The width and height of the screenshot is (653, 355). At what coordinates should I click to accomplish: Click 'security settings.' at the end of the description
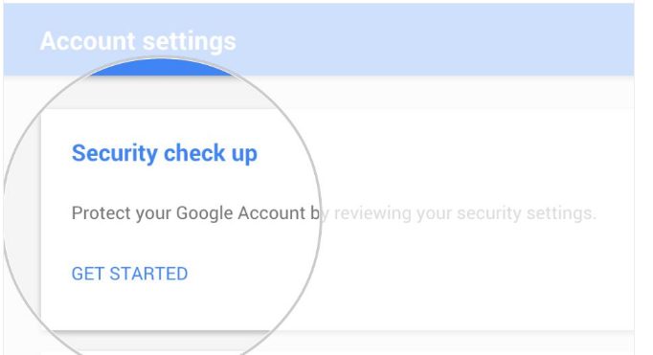(x=527, y=213)
